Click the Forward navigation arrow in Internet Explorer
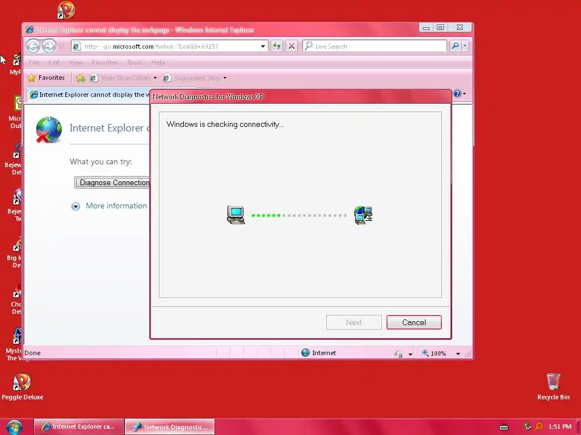The width and height of the screenshot is (581, 435). click(49, 46)
